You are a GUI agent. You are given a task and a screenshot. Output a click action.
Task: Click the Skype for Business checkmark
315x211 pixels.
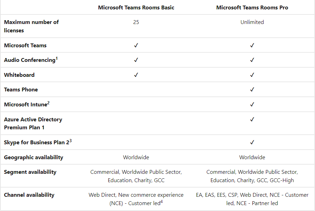point(252,142)
